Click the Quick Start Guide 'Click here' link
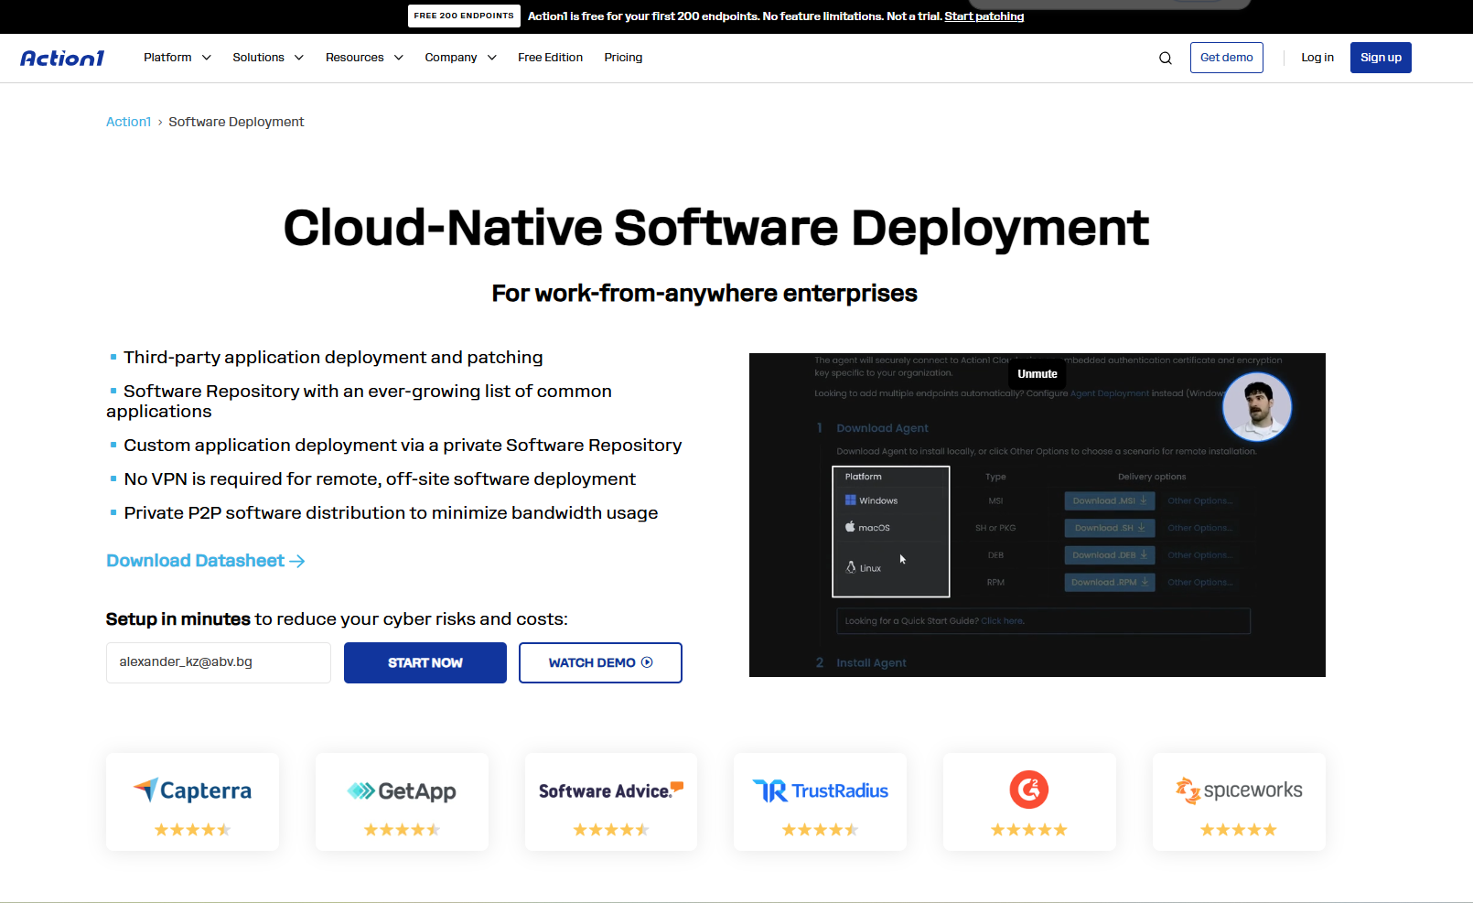 click(x=1003, y=621)
